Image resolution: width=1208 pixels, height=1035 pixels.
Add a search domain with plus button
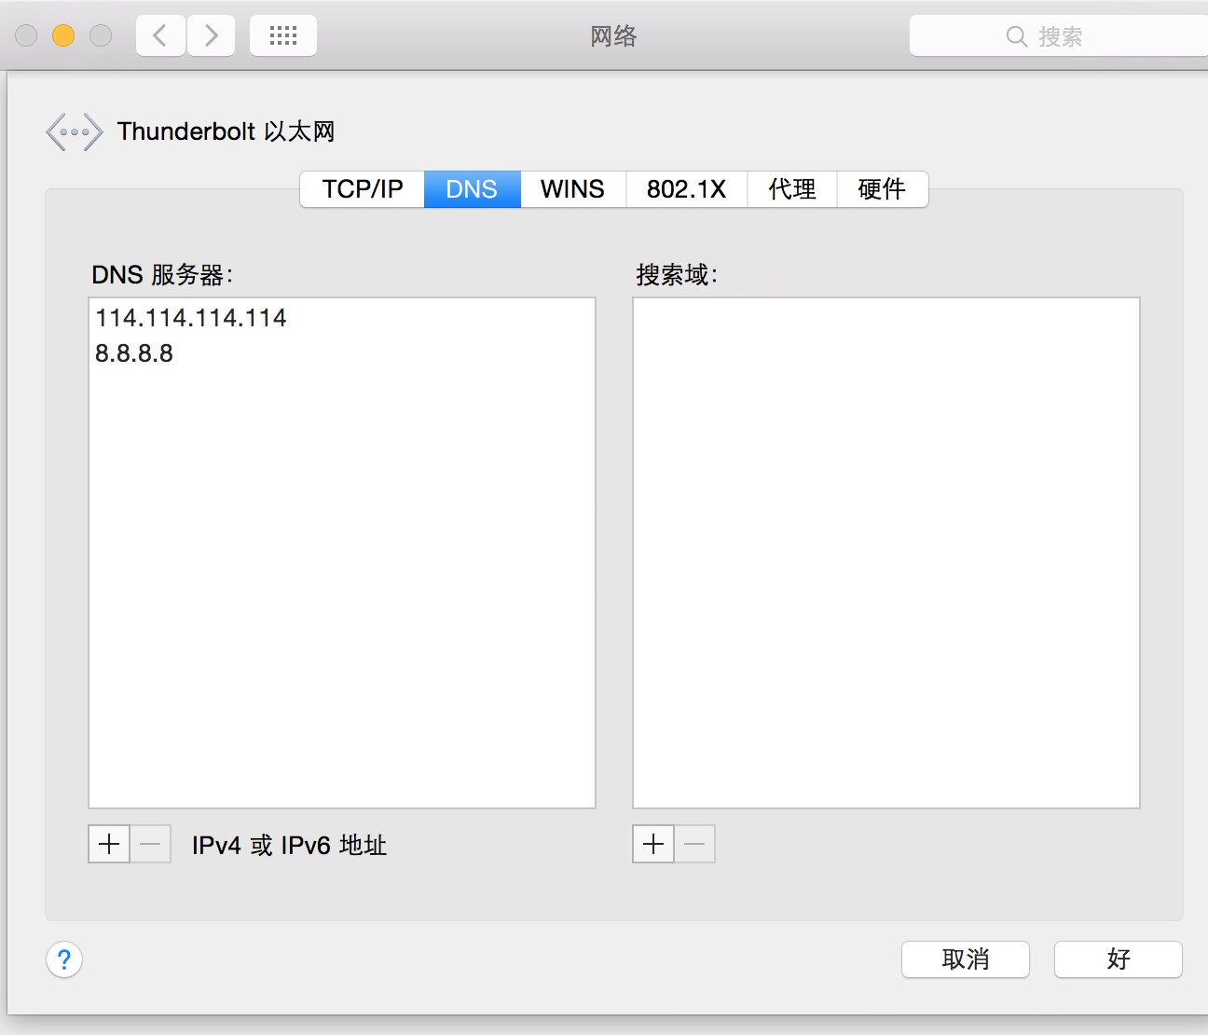click(653, 844)
